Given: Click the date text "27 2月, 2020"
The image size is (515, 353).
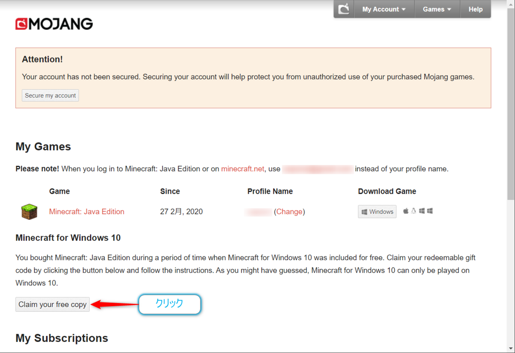Looking at the screenshot, I should pos(182,212).
